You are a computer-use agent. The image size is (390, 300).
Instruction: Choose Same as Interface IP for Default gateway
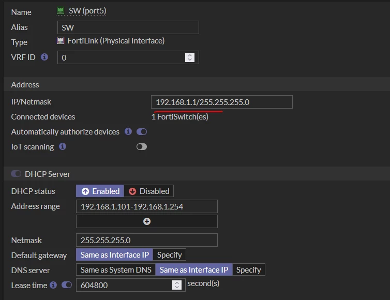[115, 254]
